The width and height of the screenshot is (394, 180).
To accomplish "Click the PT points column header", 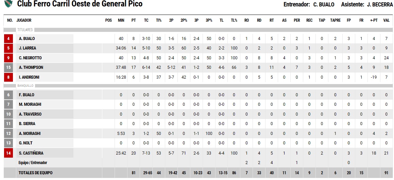I will [x=134, y=20].
